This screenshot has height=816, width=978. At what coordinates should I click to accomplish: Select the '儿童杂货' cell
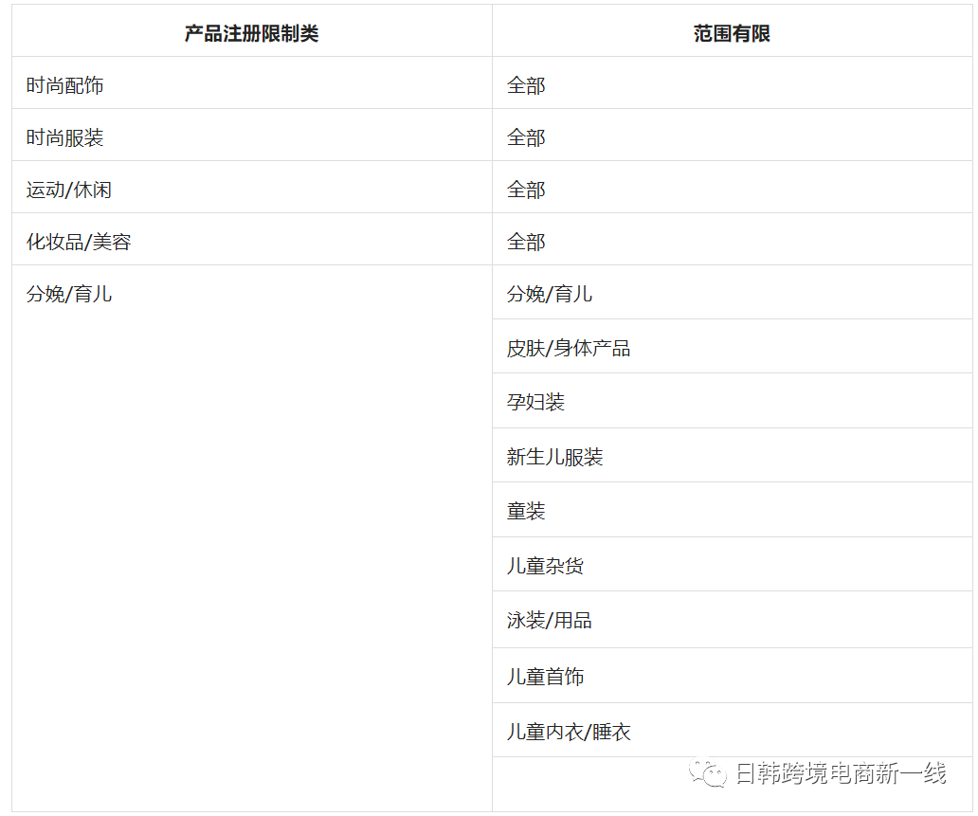[733, 565]
